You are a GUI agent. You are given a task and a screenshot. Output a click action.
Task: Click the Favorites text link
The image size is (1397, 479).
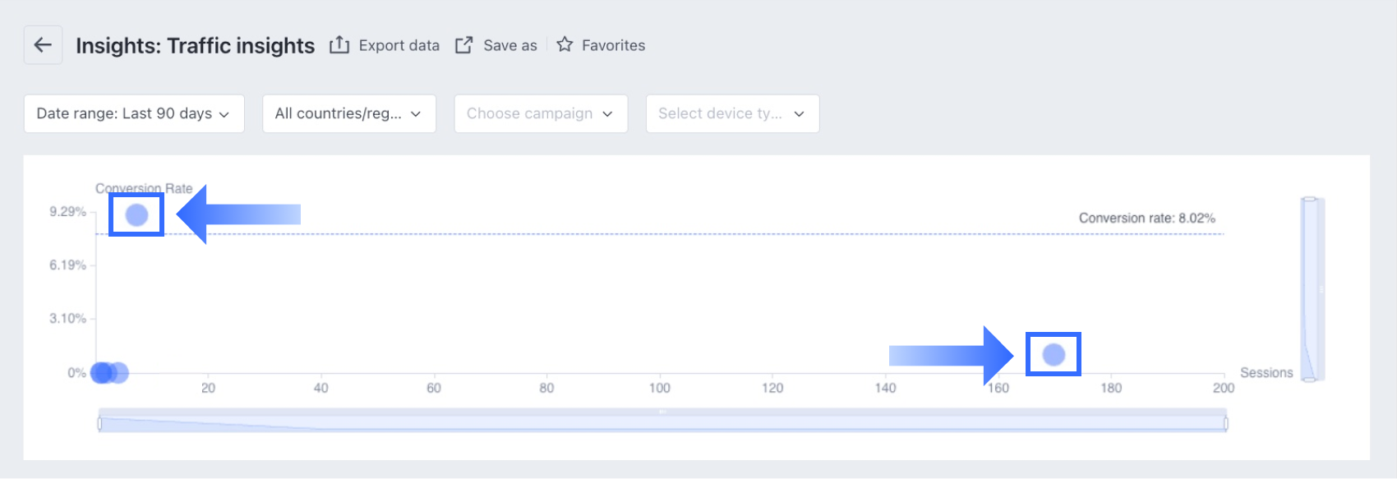613,45
